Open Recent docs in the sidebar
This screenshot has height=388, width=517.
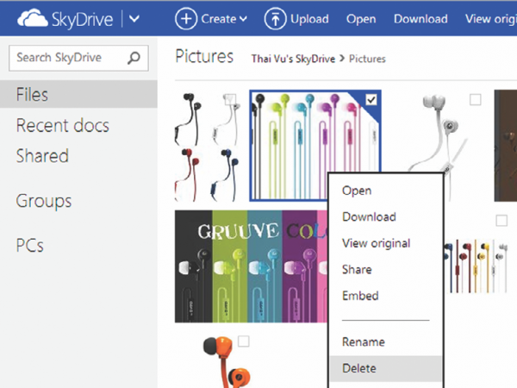[63, 126]
